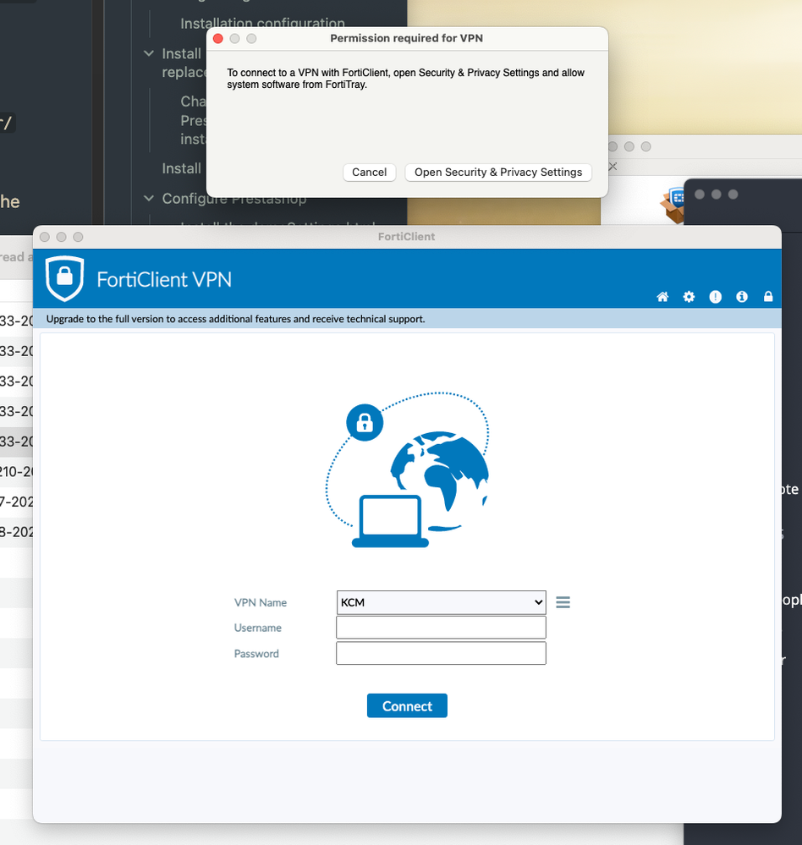Focus the Password input field
The width and height of the screenshot is (802, 845).
[441, 653]
